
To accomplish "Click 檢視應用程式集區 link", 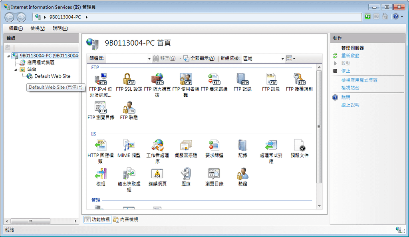I will point(359,80).
